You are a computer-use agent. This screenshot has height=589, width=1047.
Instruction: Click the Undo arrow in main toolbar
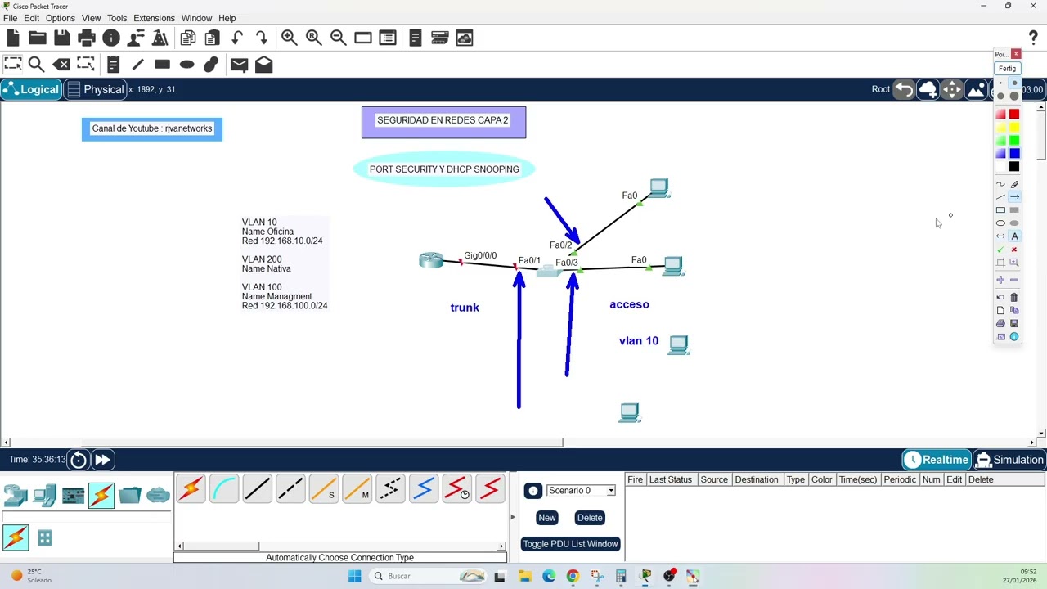coord(237,38)
